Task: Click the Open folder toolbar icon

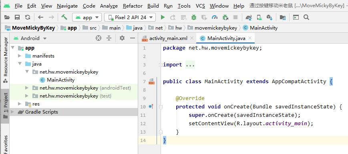Action: point(7,17)
